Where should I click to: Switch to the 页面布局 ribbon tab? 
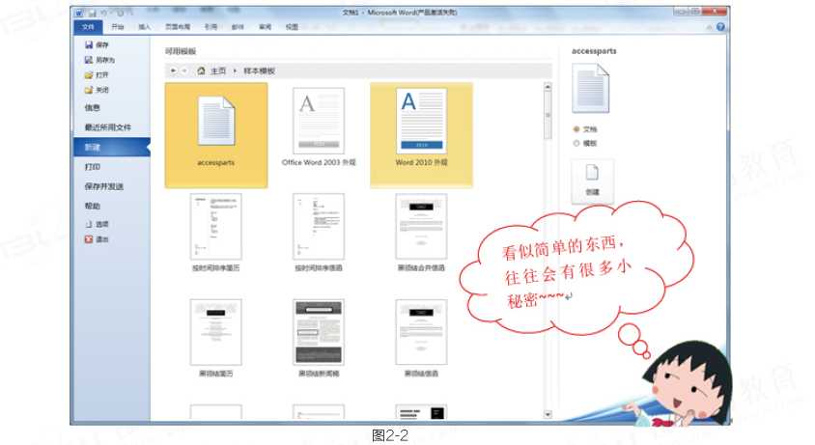(178, 26)
